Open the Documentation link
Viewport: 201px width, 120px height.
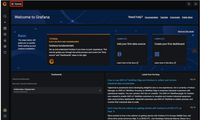[x=151, y=17]
